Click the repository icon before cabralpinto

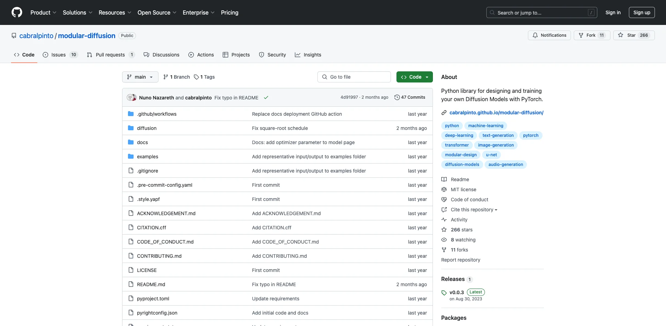click(x=14, y=36)
